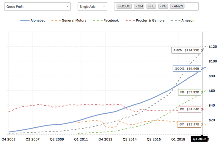Click the $60 y-axis label

coord(212,91)
